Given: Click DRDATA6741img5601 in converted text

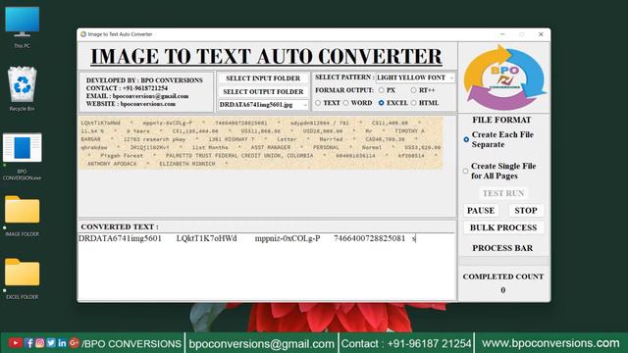Looking at the screenshot, I should pyautogui.click(x=120, y=238).
